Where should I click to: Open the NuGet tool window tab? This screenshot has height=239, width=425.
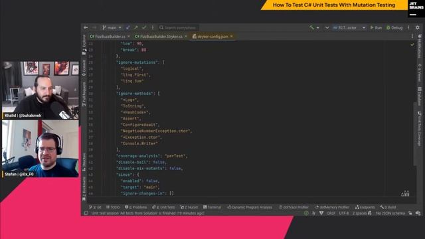tap(189, 207)
